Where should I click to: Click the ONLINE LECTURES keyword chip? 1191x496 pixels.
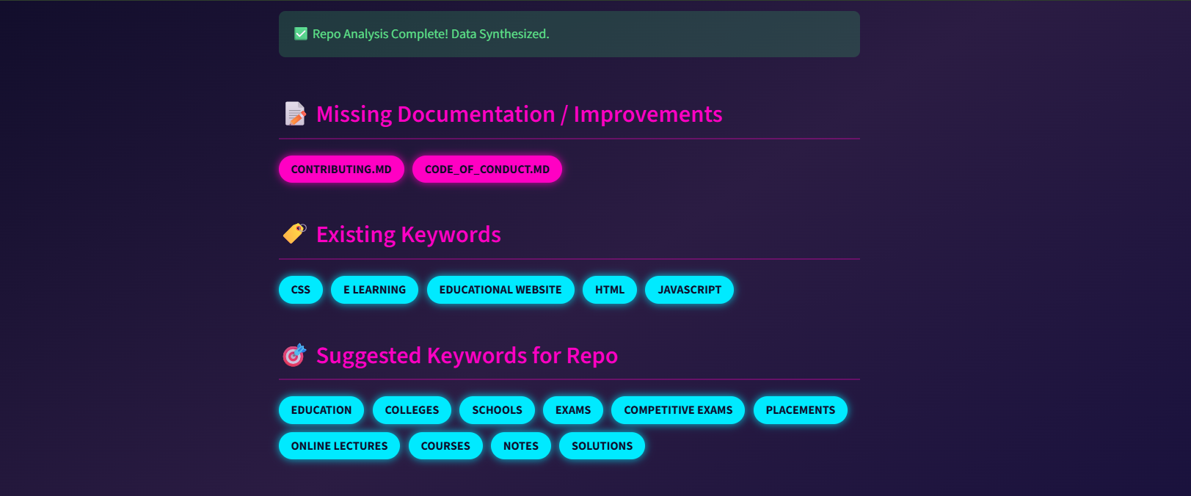pos(339,446)
